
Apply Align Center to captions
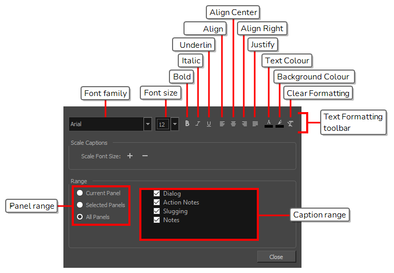tap(233, 124)
